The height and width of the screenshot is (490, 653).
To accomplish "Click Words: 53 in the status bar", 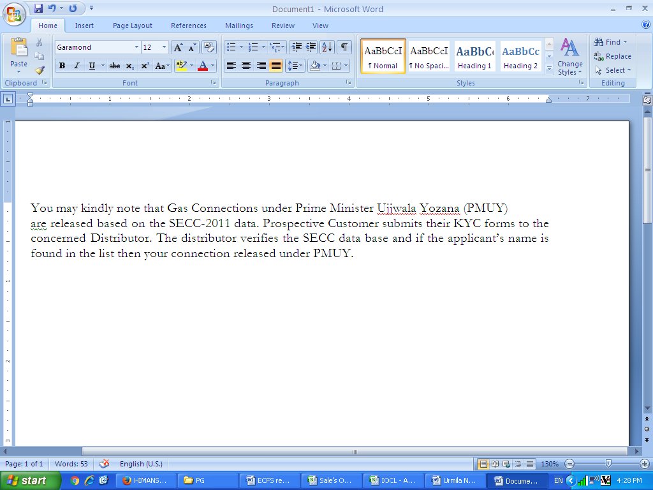I will point(71,464).
